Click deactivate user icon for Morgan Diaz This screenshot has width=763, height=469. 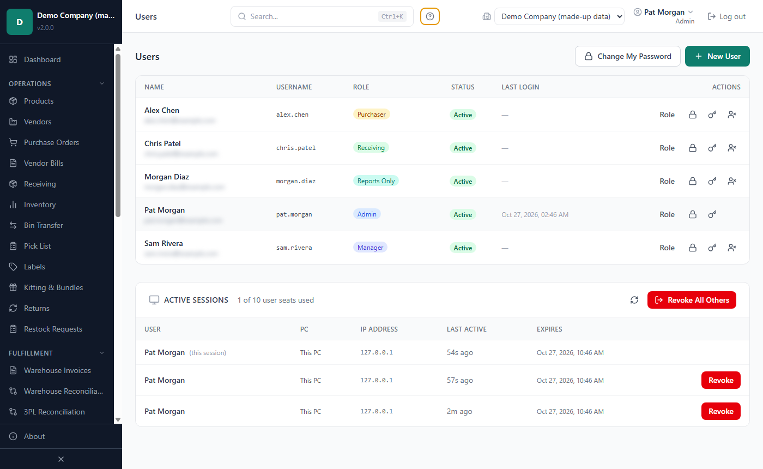(732, 181)
